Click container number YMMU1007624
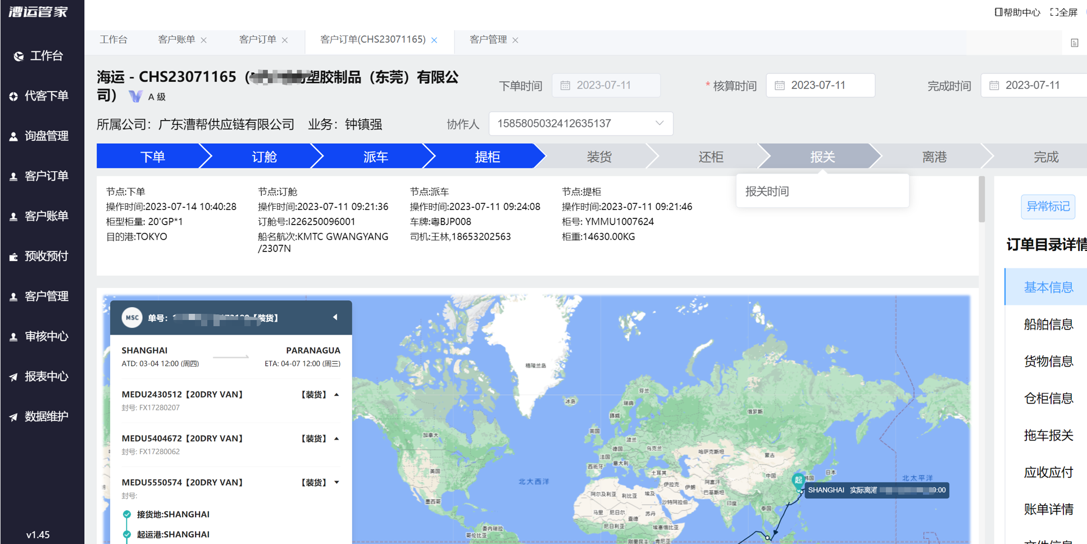1087x544 pixels. click(620, 222)
